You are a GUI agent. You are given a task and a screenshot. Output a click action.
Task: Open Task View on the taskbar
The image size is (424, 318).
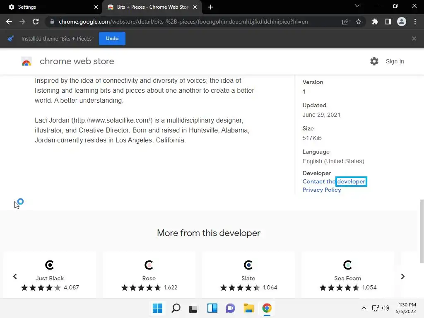(x=193, y=308)
